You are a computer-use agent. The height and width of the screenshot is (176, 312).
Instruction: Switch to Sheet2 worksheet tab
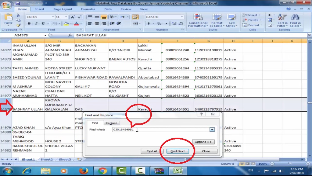click(47, 159)
